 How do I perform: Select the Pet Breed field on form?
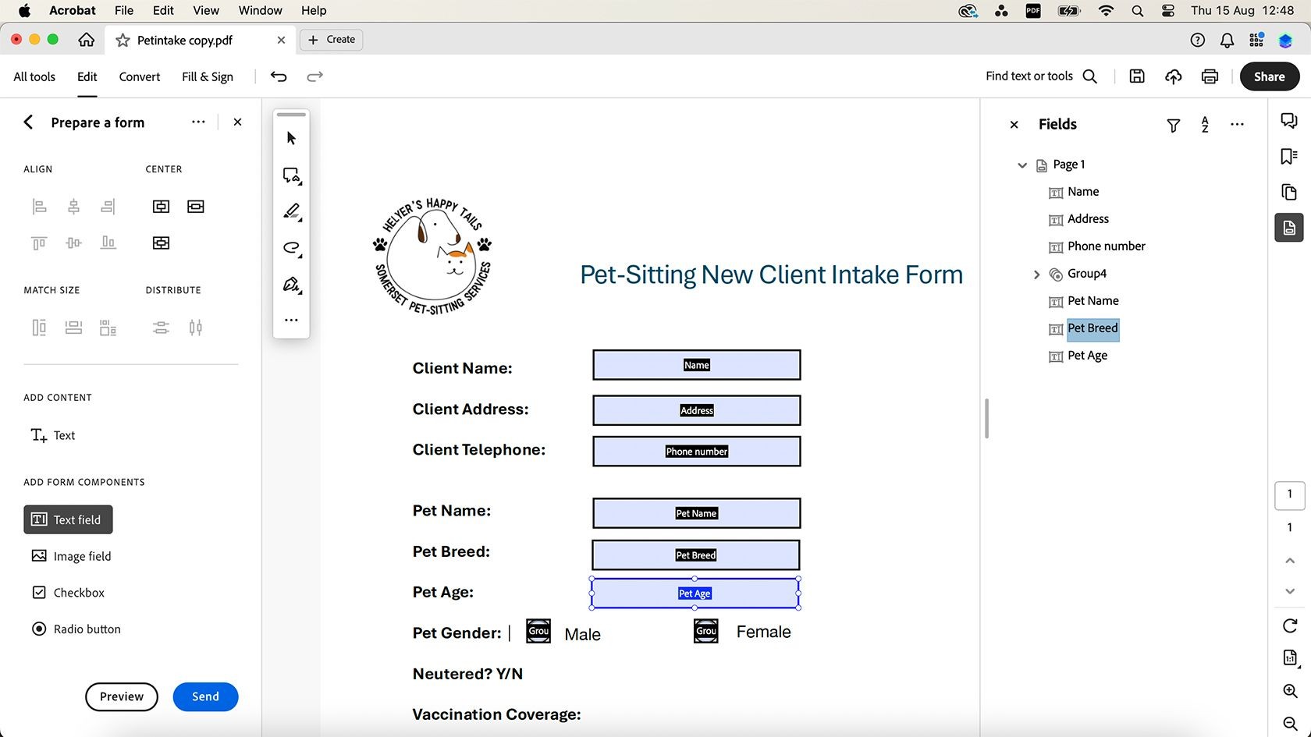tap(696, 555)
